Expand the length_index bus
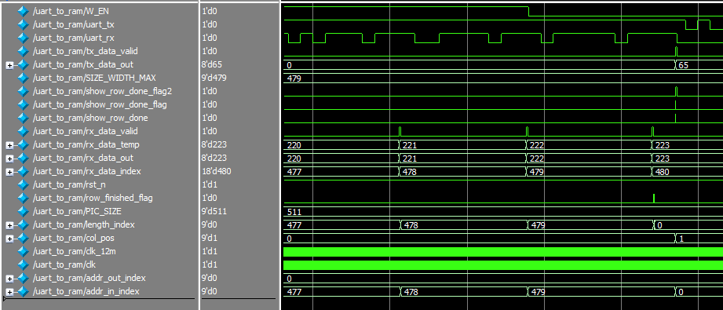This screenshot has height=310, width=723. tap(9, 226)
